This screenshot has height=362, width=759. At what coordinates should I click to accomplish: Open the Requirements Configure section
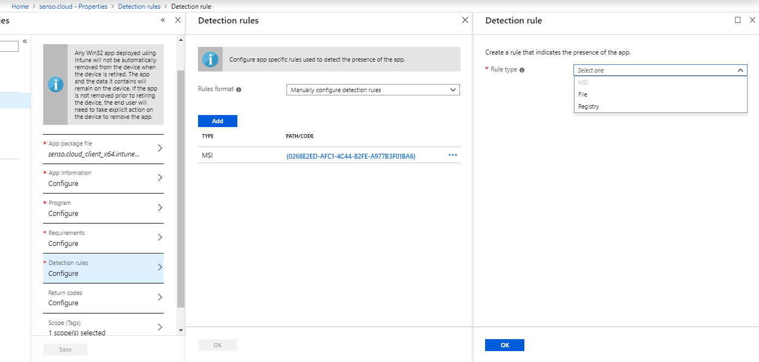pyautogui.click(x=103, y=238)
